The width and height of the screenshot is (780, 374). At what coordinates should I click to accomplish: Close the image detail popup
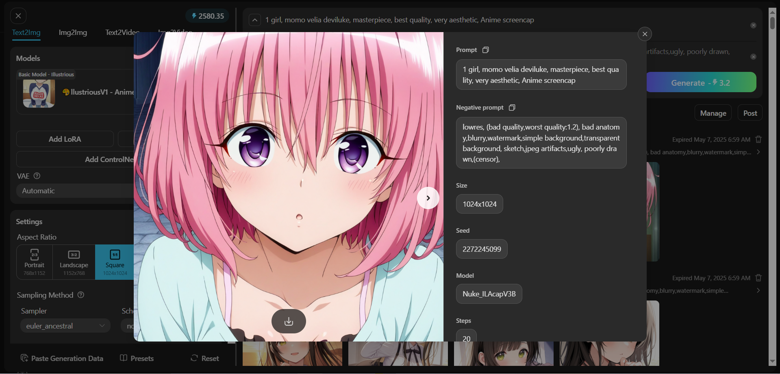click(645, 34)
